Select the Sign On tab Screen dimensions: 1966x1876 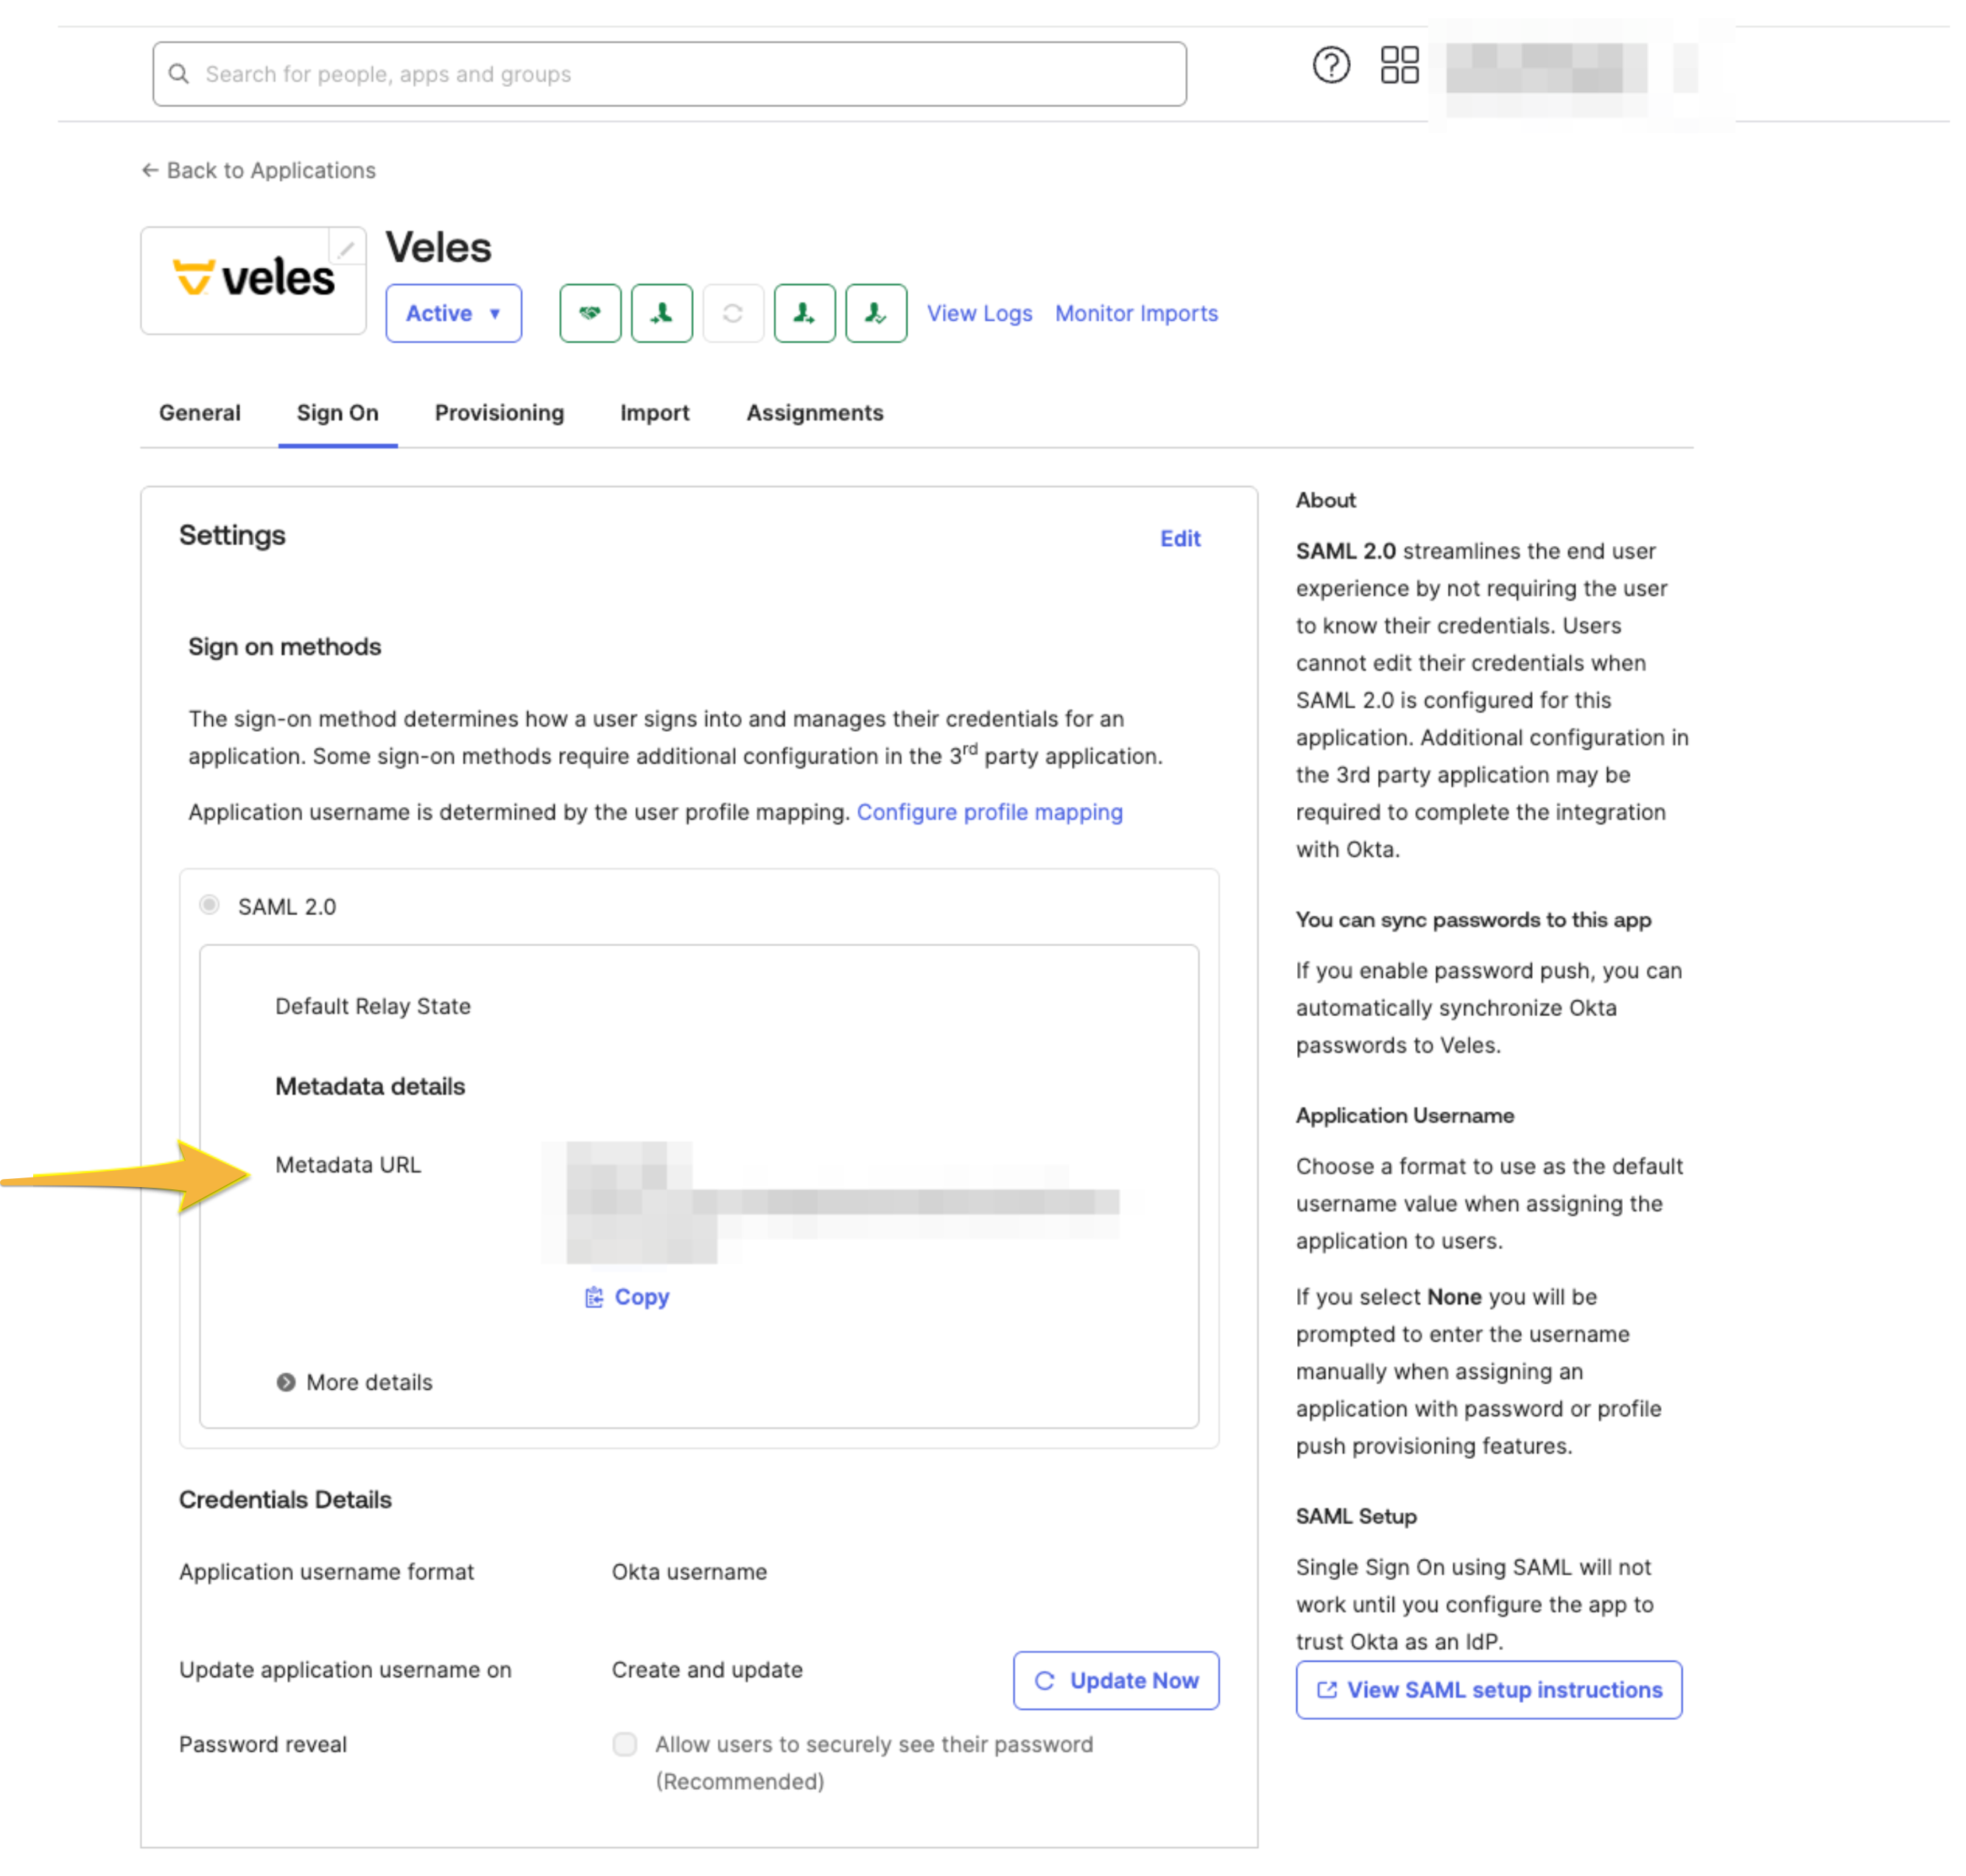338,413
